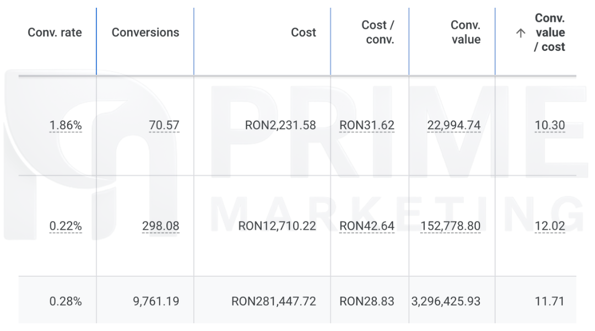Open the 1.86% conversion rate value
595x331 pixels.
[65, 125]
